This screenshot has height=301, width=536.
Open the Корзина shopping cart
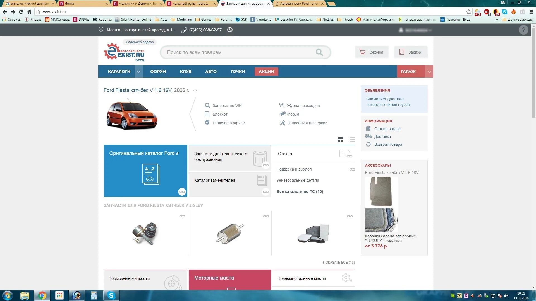click(372, 52)
